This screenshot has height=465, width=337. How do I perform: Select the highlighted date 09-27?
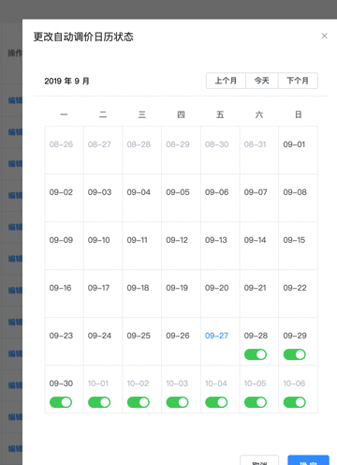(220, 341)
